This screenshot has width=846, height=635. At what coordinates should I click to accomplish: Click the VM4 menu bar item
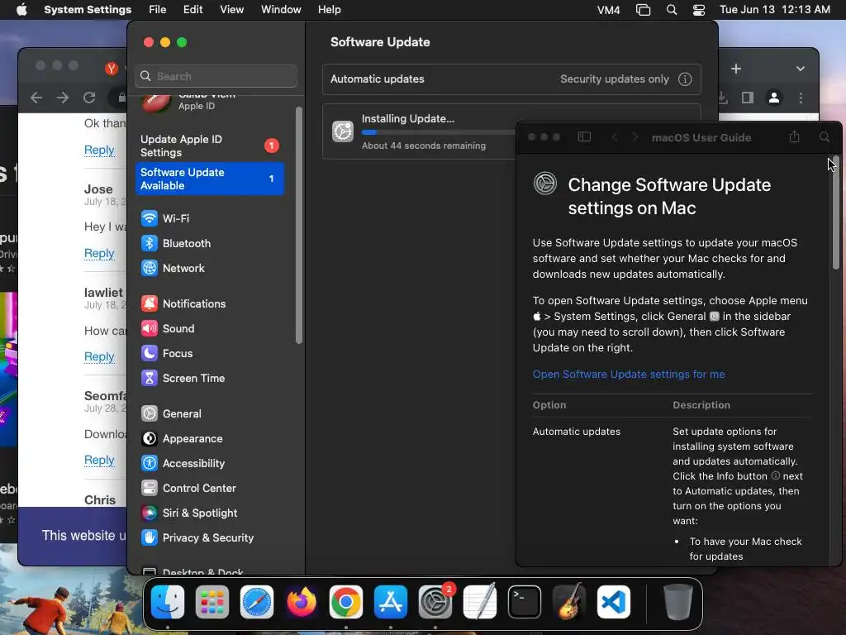pyautogui.click(x=609, y=10)
